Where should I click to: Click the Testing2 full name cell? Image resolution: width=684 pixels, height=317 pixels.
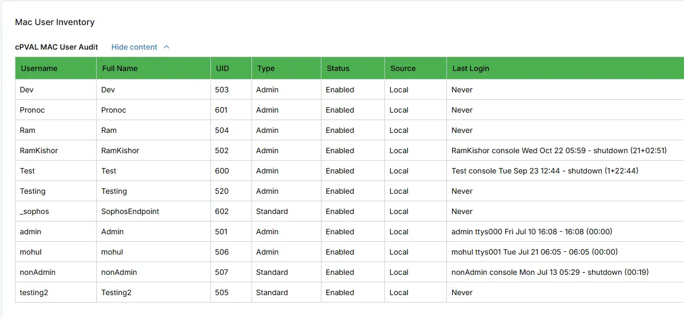[x=153, y=292]
